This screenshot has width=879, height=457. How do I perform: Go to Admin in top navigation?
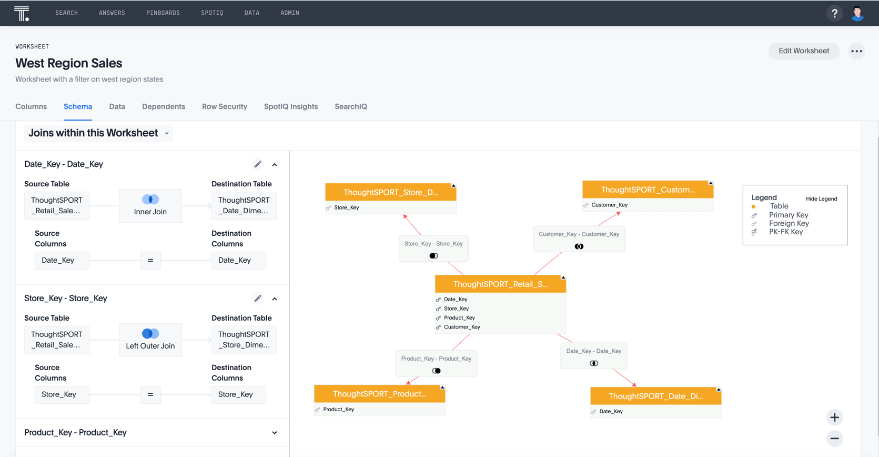click(290, 13)
